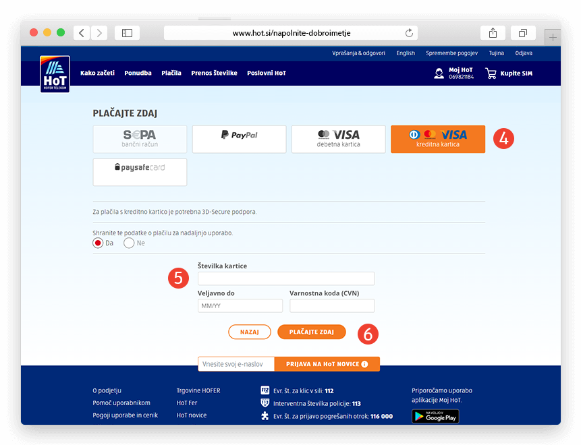The height and width of the screenshot is (445, 581).
Task: Click the PLAČAJTE ZDAJ heading text
Action: 125,113
